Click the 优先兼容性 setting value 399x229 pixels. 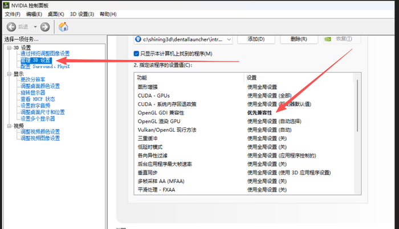259,113
